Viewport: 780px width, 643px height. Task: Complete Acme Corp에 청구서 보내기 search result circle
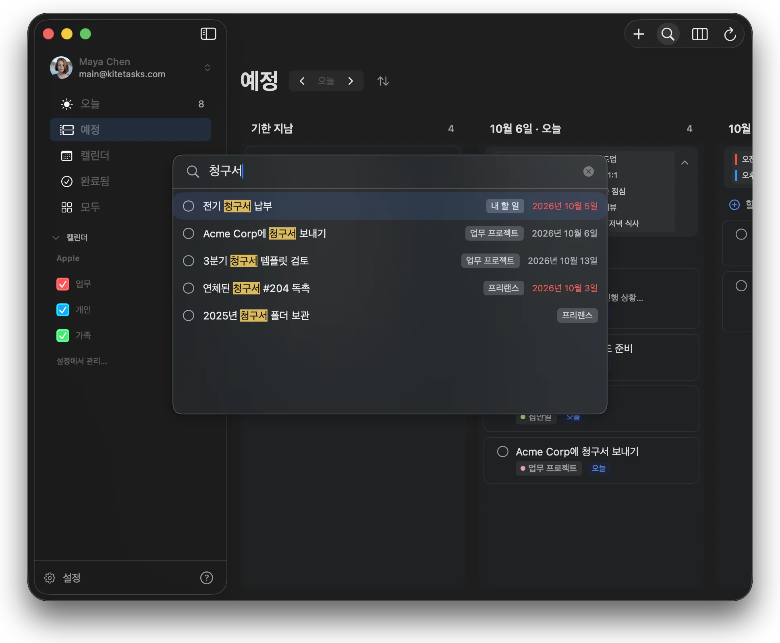(189, 233)
